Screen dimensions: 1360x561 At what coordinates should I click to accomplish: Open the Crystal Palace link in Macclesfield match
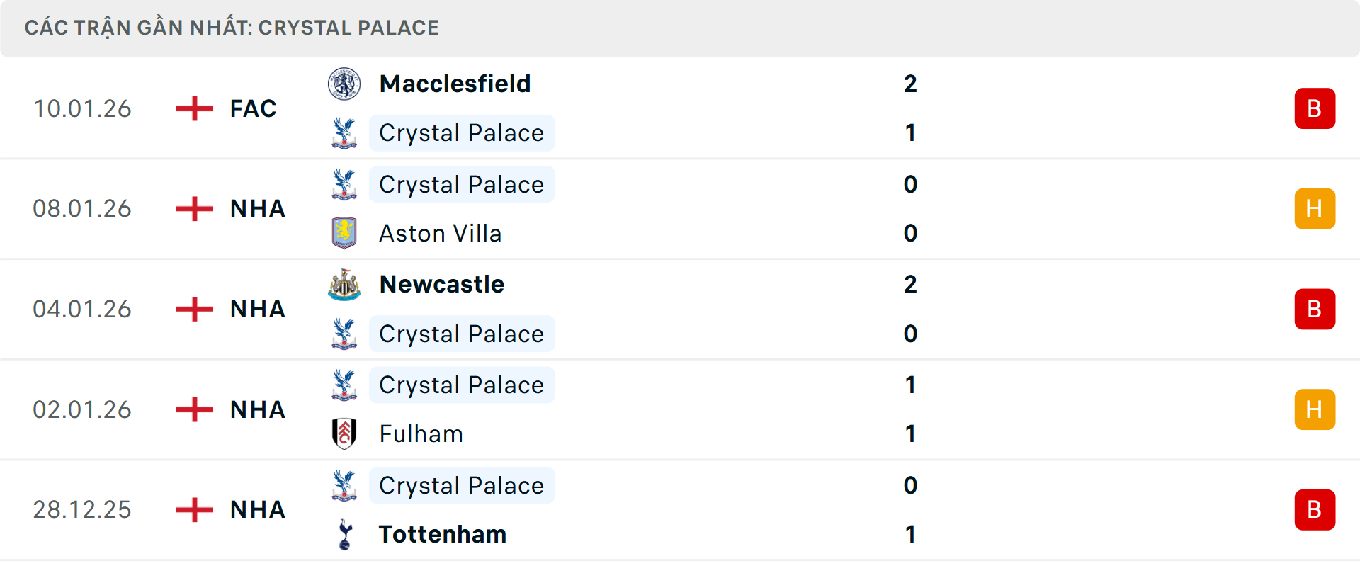[462, 132]
